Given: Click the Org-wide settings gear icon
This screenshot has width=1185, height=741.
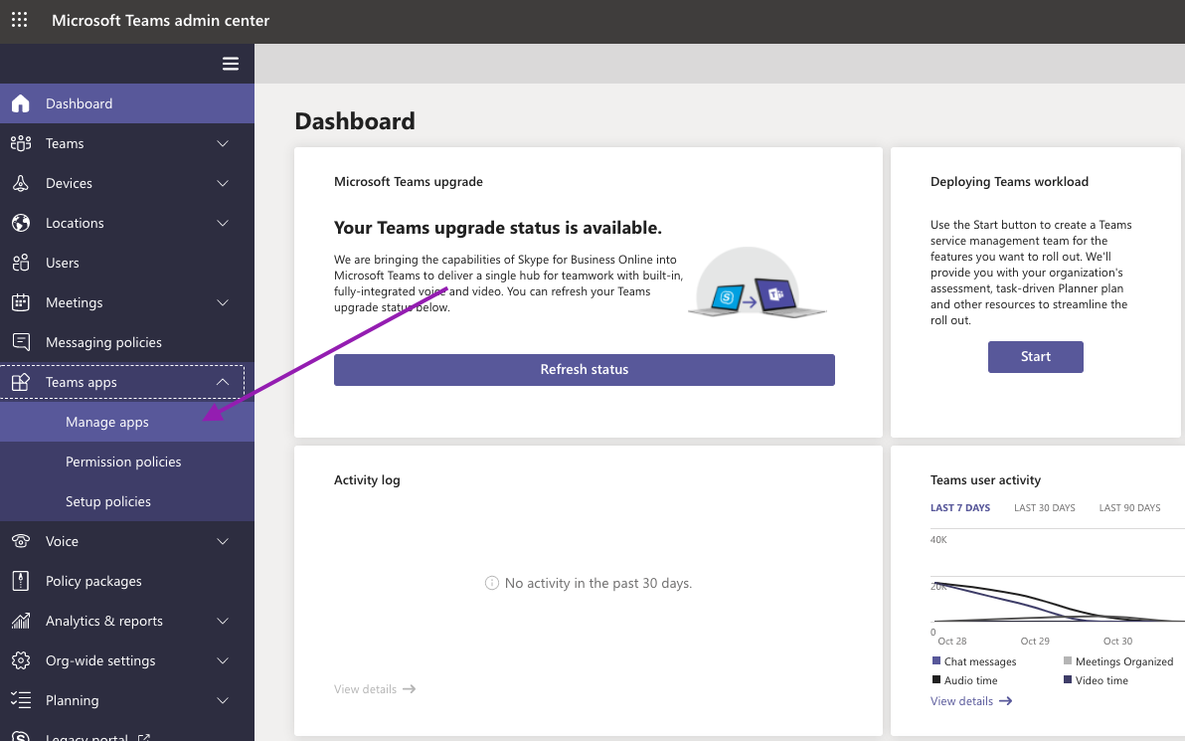Looking at the screenshot, I should 21,660.
